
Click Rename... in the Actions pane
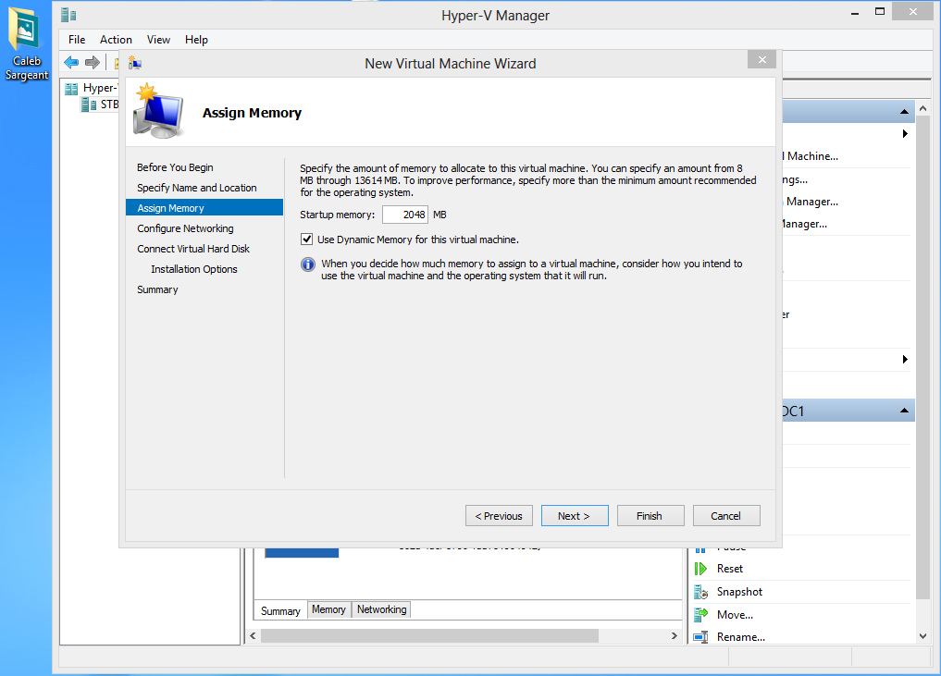click(740, 637)
